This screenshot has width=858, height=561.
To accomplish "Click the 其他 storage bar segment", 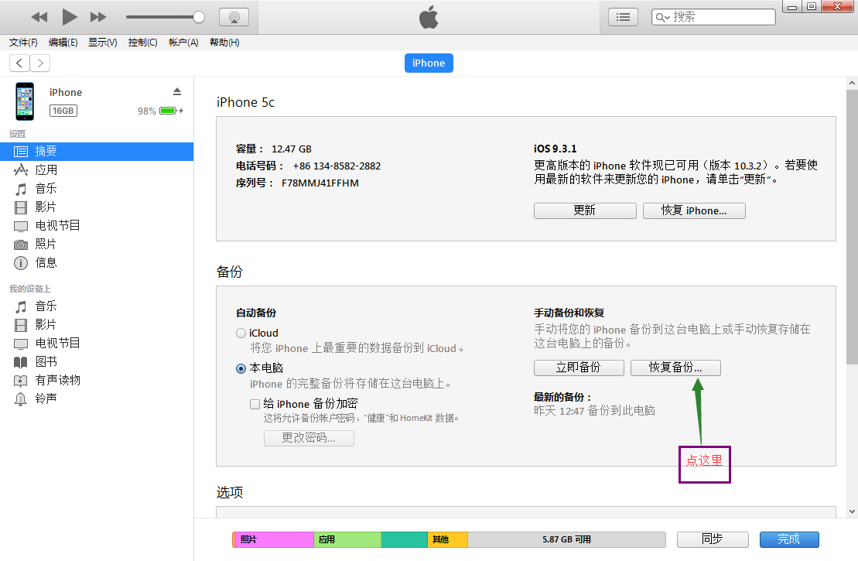I will pos(448,539).
